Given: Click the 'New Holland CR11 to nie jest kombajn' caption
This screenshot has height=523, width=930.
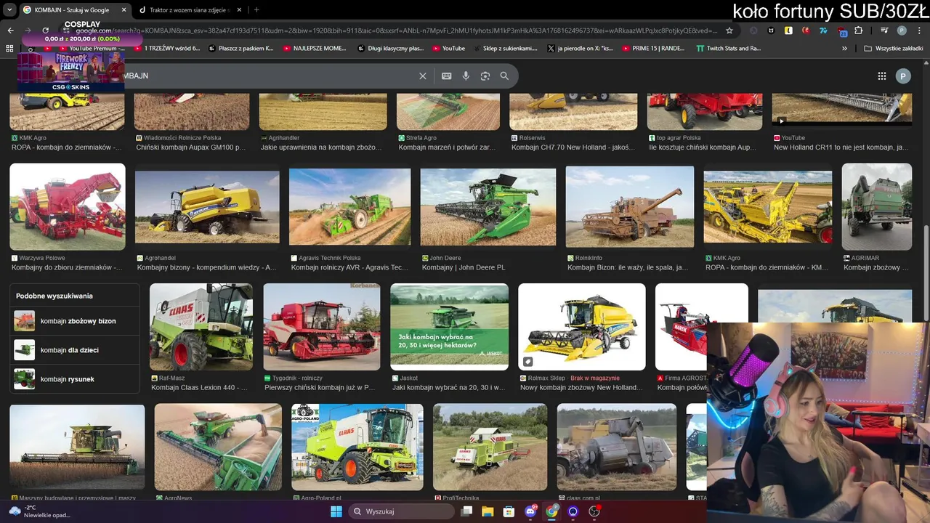Looking at the screenshot, I should tap(841, 147).
